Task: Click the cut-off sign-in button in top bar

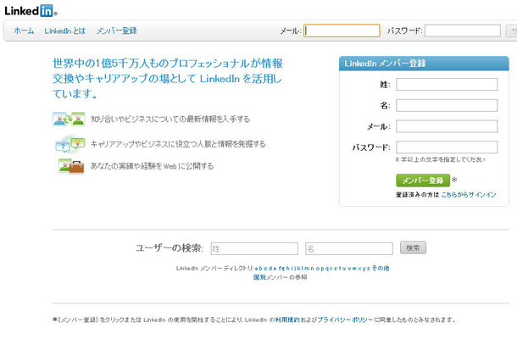Action: [511, 31]
